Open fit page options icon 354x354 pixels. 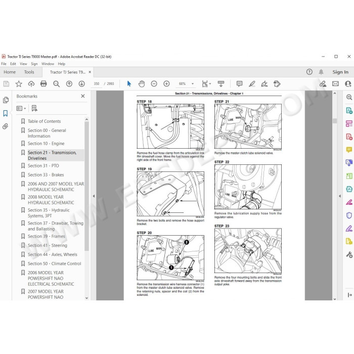point(205,84)
